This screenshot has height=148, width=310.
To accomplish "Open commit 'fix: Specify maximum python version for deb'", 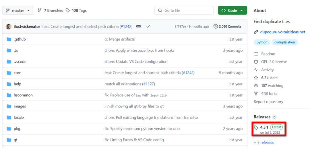I will 142,129.
